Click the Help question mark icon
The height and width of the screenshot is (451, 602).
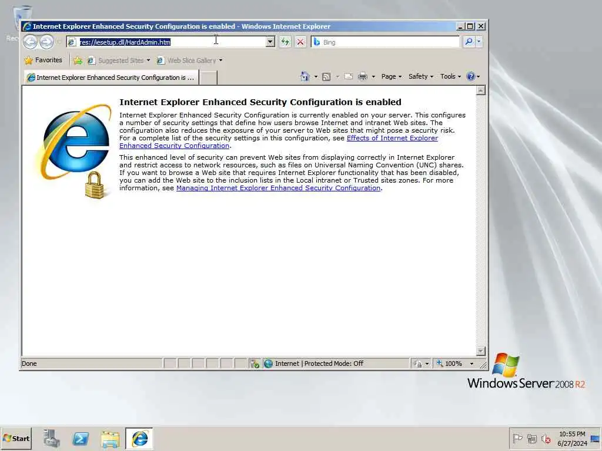(471, 76)
